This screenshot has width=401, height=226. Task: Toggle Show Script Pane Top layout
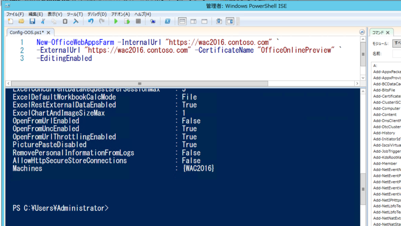[182, 21]
